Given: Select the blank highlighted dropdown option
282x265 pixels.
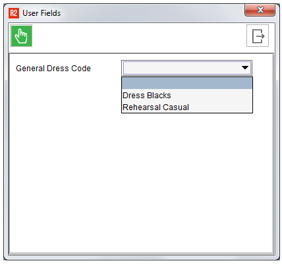Looking at the screenshot, I should click(x=187, y=83).
